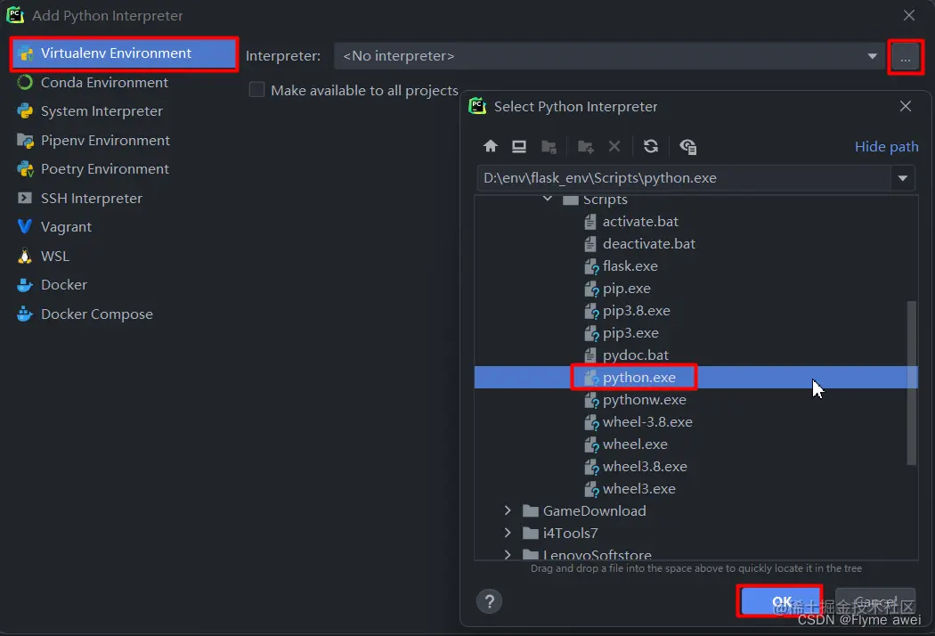Click the Desktop directory toolbar icon
The image size is (935, 636).
519,146
